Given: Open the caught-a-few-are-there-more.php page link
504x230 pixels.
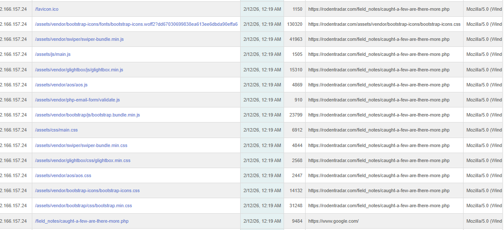Looking at the screenshot, I should tap(82, 221).
